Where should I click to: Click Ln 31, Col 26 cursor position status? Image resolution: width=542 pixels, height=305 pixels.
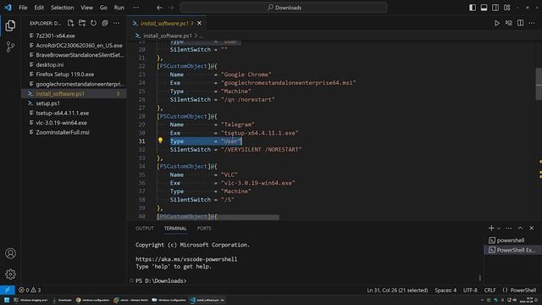(x=397, y=290)
